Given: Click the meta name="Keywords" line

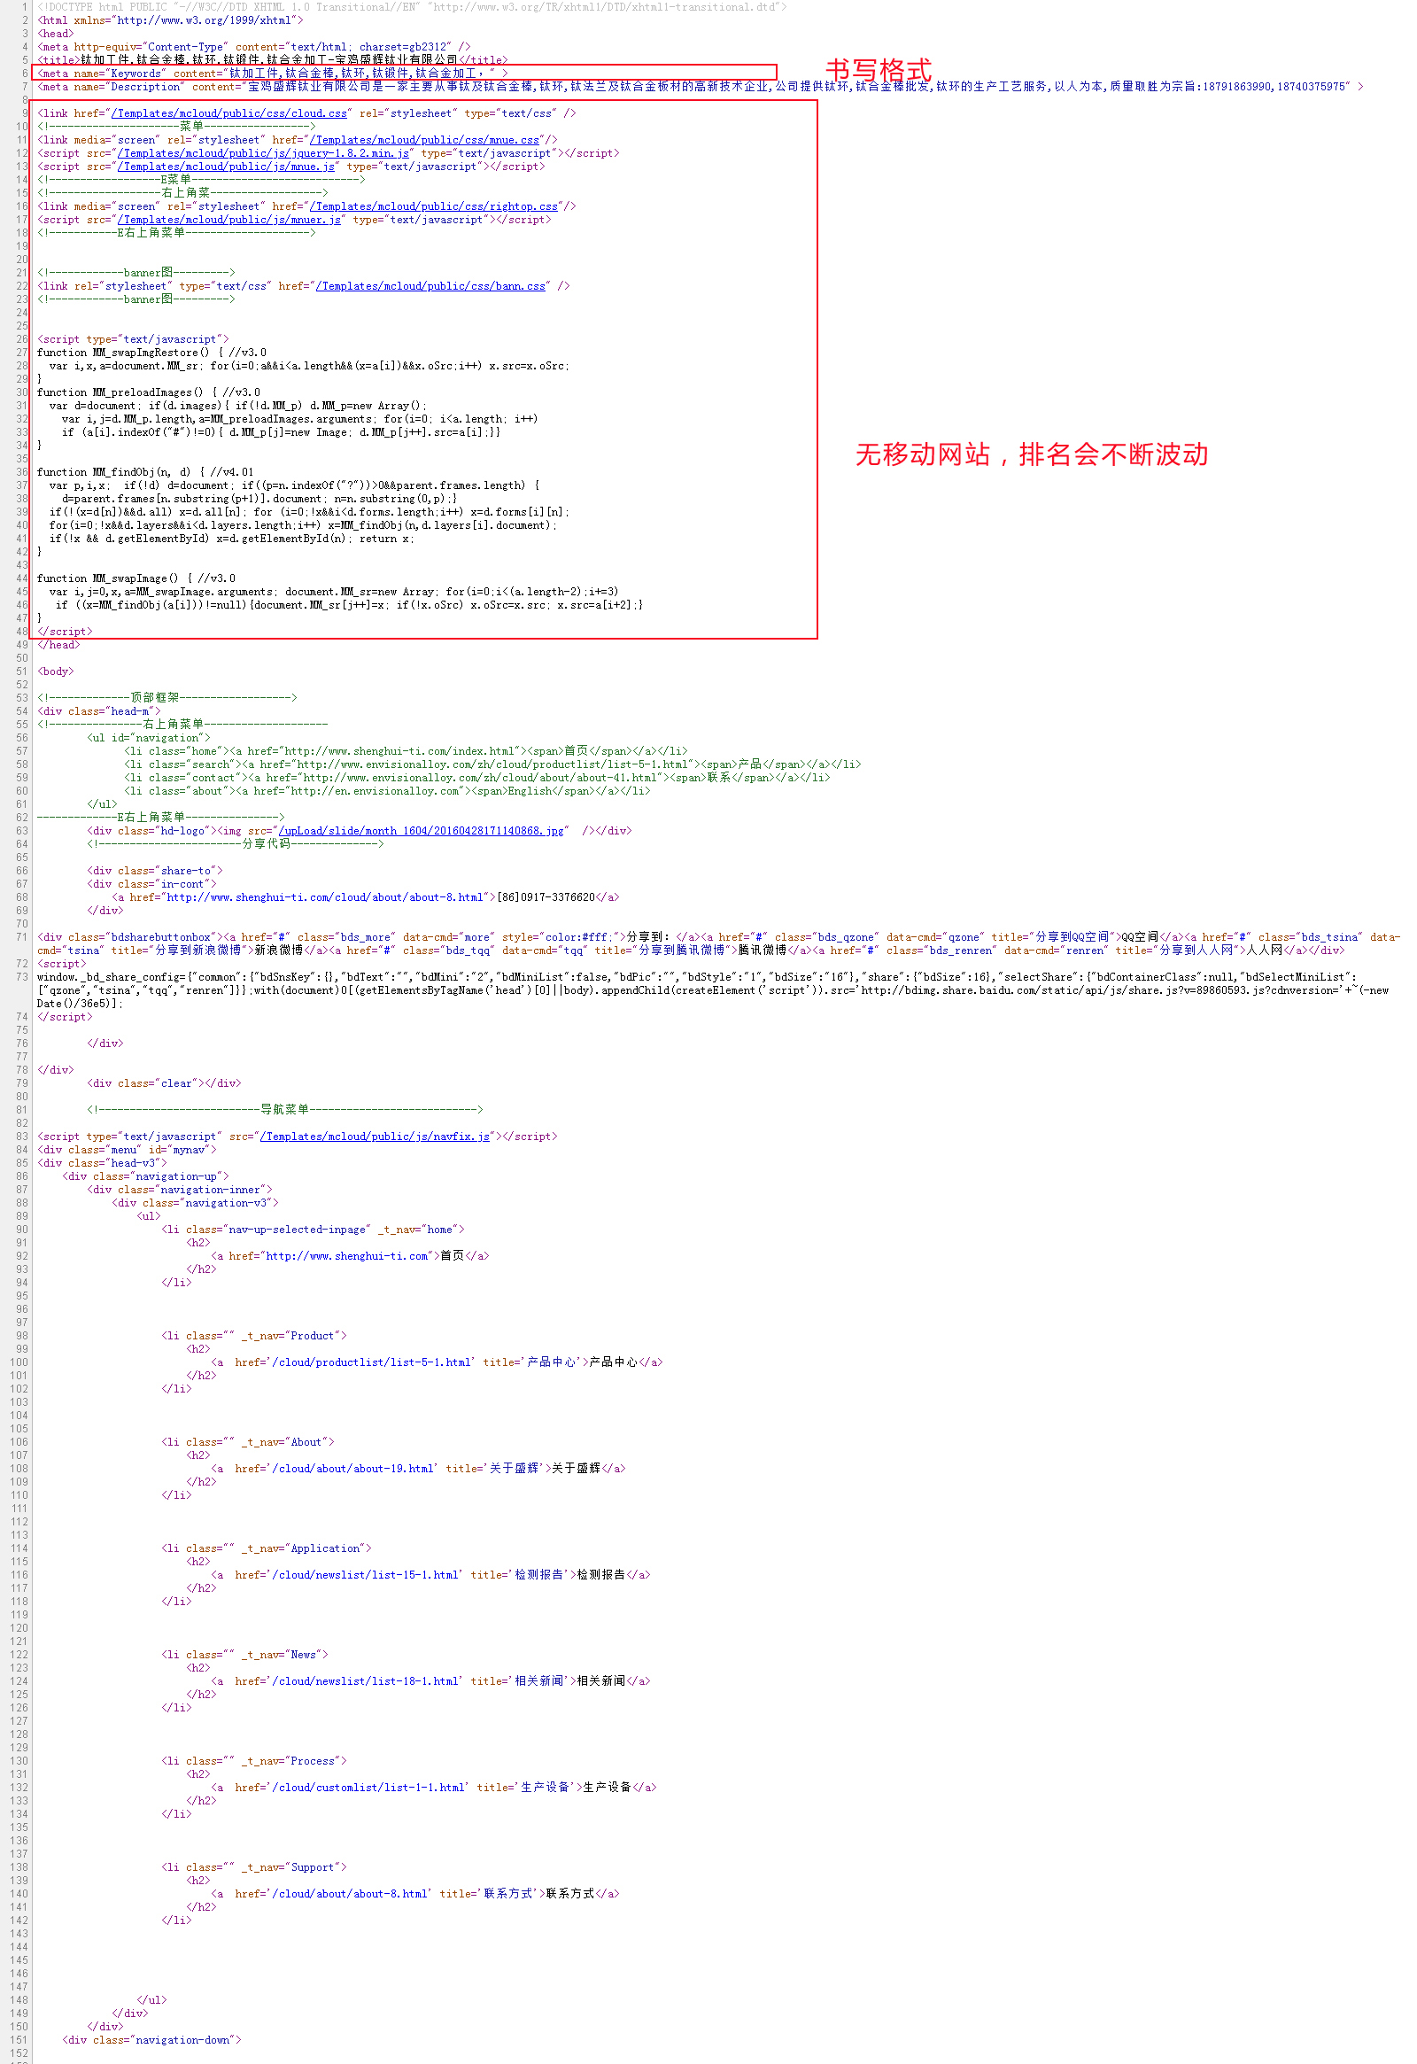Looking at the screenshot, I should 273,74.
